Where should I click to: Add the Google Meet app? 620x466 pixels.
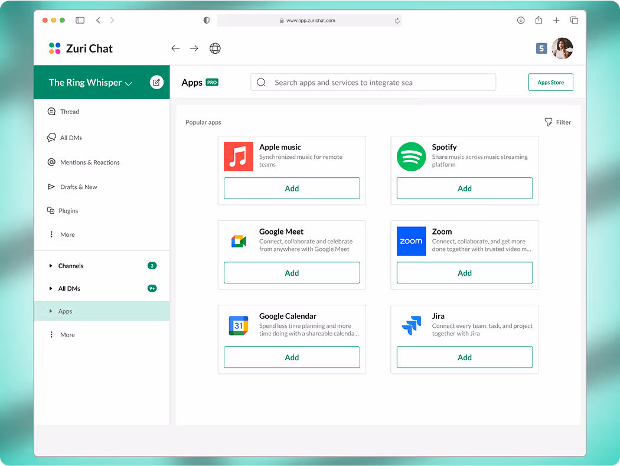click(x=292, y=273)
